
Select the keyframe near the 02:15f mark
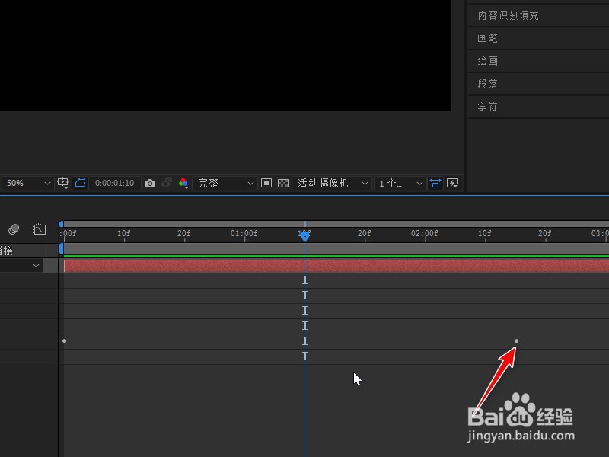(x=517, y=341)
